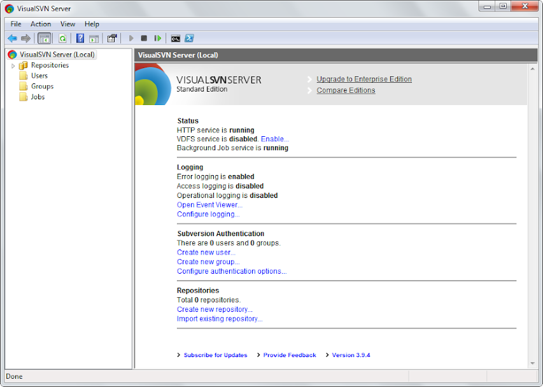Click the Properties toolbar icon
Viewport: 543px width, 387px height.
(112, 39)
